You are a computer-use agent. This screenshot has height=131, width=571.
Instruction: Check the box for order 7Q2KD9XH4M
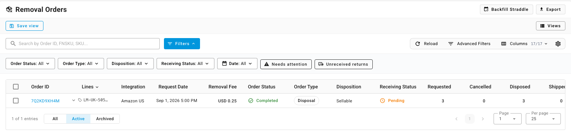pyautogui.click(x=16, y=101)
